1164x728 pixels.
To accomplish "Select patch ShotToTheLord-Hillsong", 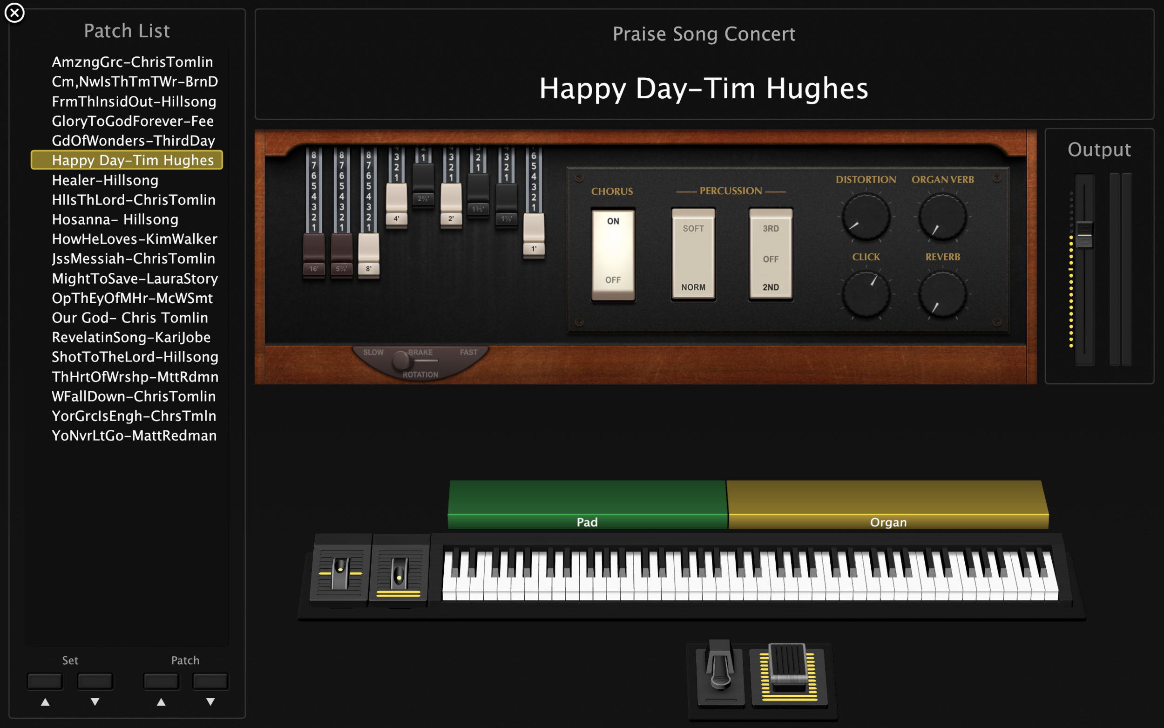I will point(135,357).
